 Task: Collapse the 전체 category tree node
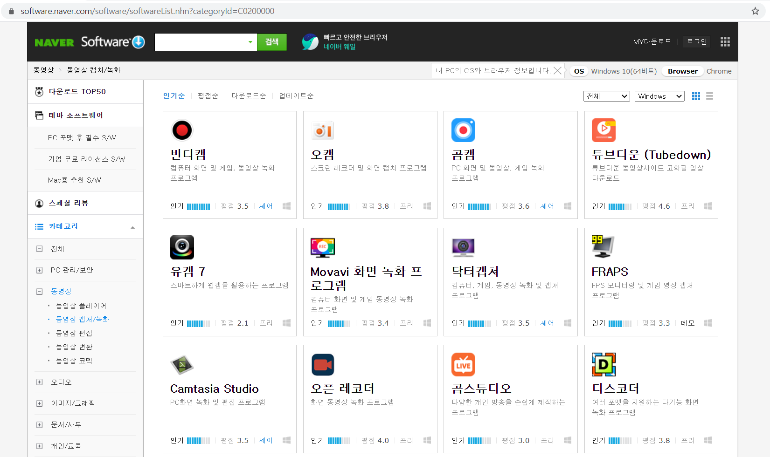(40, 249)
